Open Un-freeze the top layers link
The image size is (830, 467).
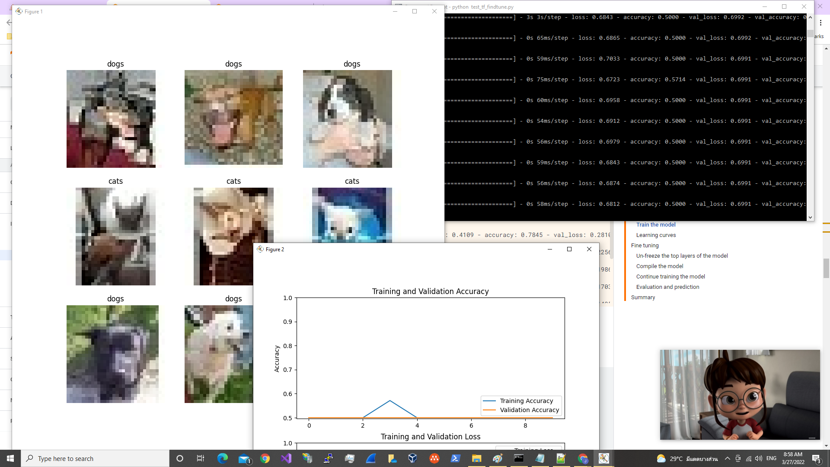click(682, 256)
